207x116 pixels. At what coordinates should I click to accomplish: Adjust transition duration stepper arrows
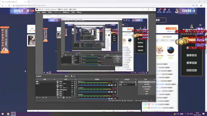coord(136,85)
